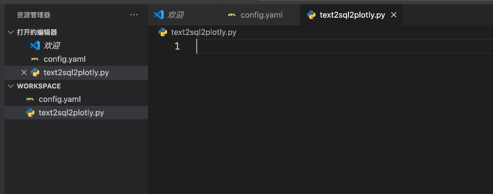Switch to the 欢迎 tab
The height and width of the screenshot is (194, 493).
[x=184, y=15]
